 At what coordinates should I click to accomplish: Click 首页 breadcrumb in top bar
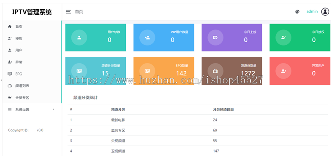tap(79, 12)
